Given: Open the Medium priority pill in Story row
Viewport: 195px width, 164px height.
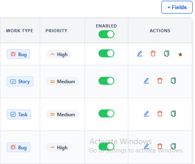Looking at the screenshot, I should click(62, 82).
